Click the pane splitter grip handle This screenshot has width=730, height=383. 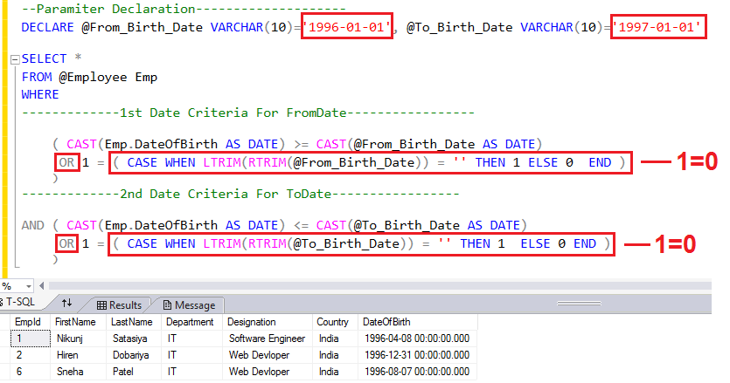[x=579, y=303]
